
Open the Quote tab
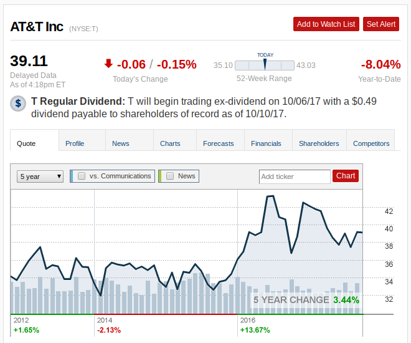point(34,140)
